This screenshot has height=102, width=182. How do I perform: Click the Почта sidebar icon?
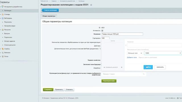click(3, 56)
